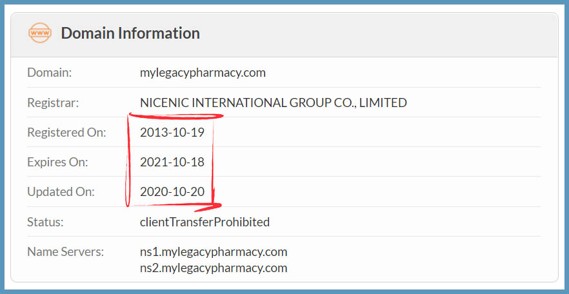Click the ns1.mylegacypharmacy.com name server
This screenshot has height=294, width=569.
[214, 251]
